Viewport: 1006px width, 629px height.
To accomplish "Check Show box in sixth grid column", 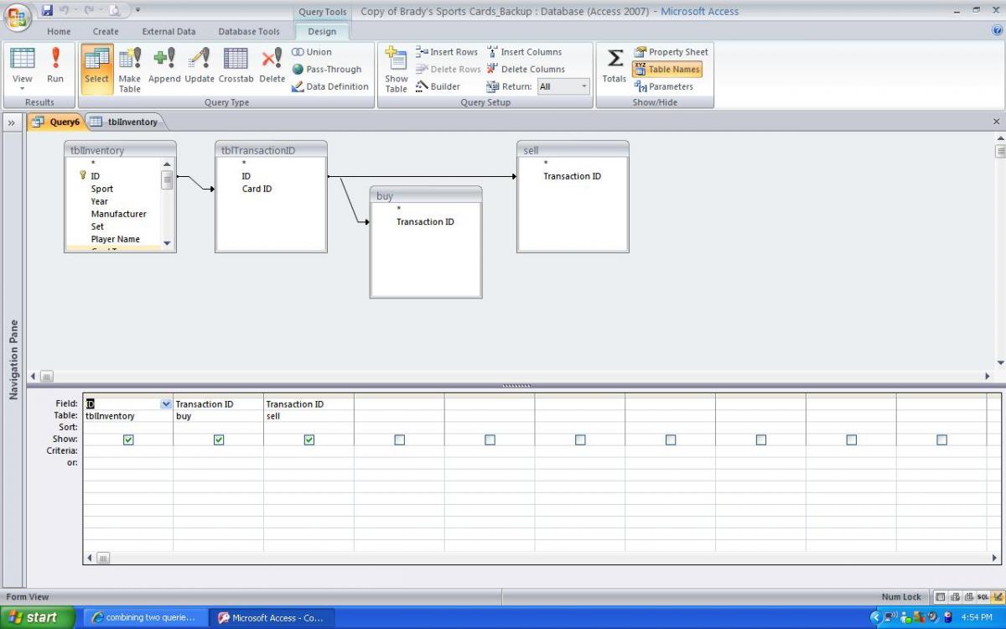I will click(x=580, y=439).
